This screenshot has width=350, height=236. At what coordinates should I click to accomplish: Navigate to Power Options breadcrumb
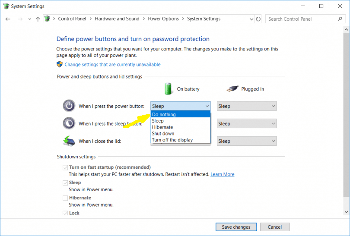[163, 19]
